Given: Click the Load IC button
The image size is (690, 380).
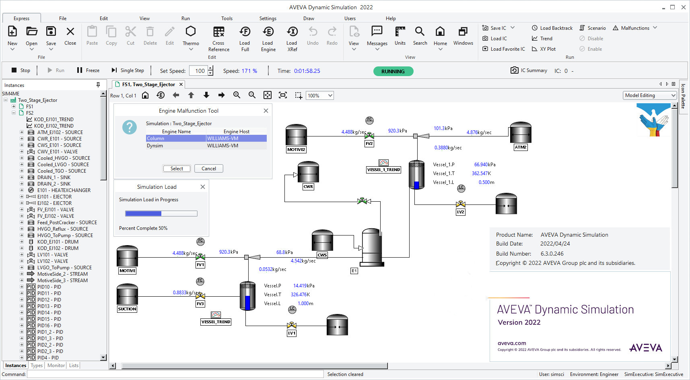Looking at the screenshot, I should click(x=494, y=39).
